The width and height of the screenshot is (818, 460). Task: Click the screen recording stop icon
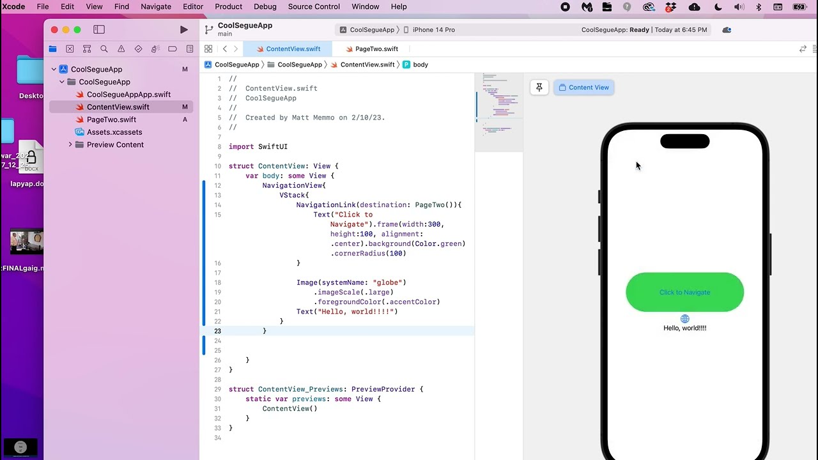[565, 7]
